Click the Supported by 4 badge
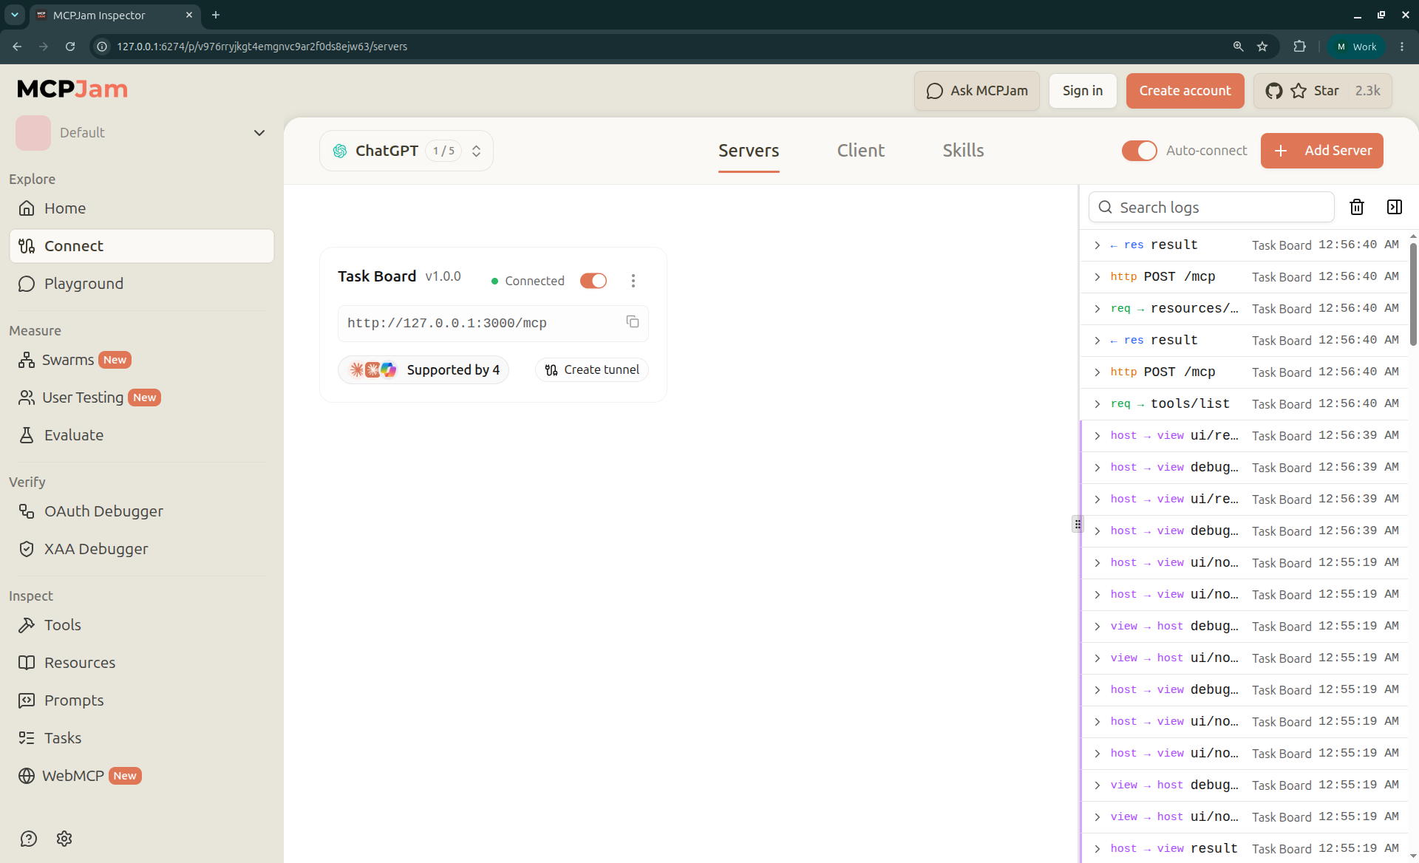 (423, 369)
